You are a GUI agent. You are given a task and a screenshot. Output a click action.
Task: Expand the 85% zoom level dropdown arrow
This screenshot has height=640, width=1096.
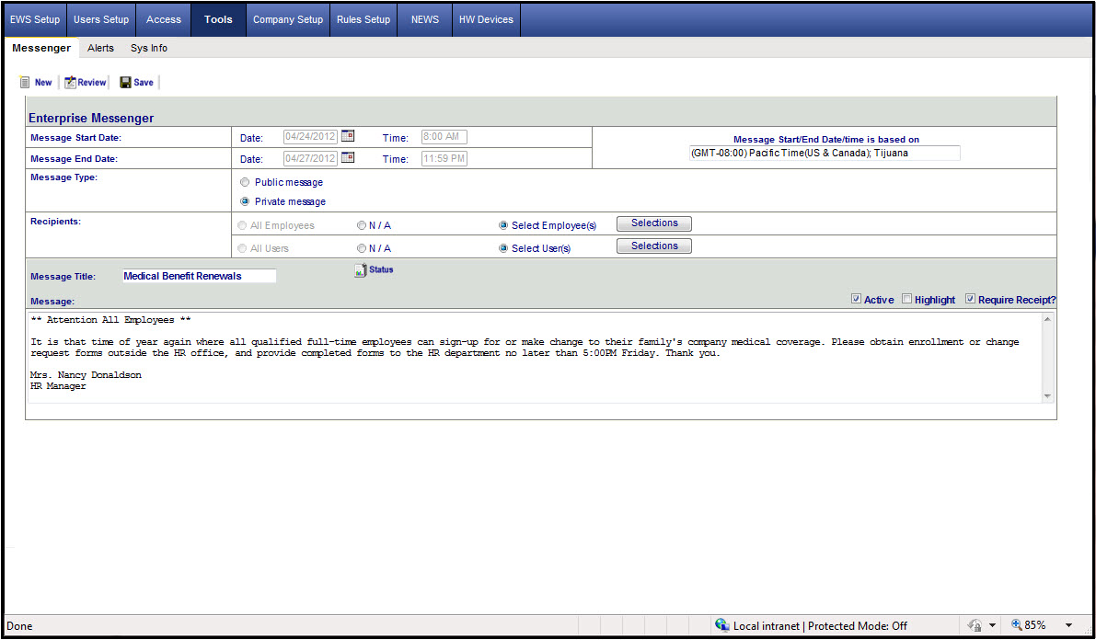tap(1069, 625)
